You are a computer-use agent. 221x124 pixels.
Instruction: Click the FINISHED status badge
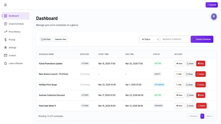point(159,106)
